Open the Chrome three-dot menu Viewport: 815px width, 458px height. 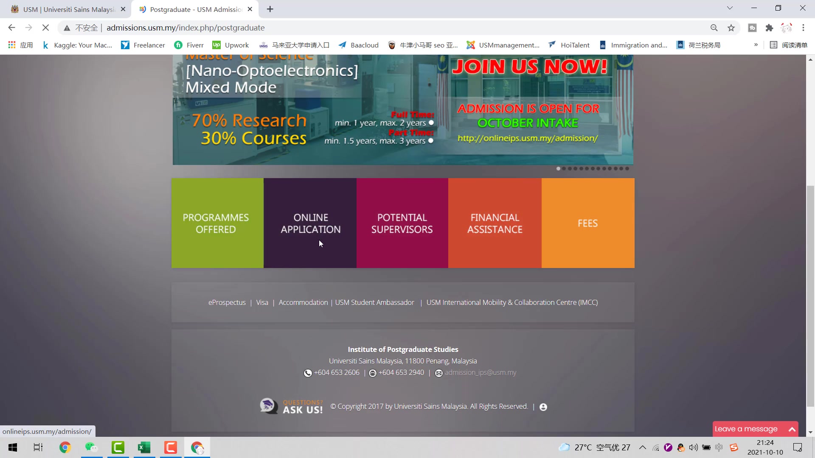pyautogui.click(x=803, y=28)
